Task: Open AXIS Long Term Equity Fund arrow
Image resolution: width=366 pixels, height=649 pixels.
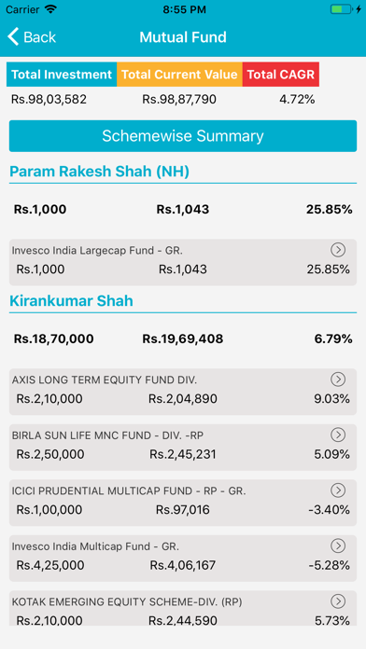Action: click(338, 380)
